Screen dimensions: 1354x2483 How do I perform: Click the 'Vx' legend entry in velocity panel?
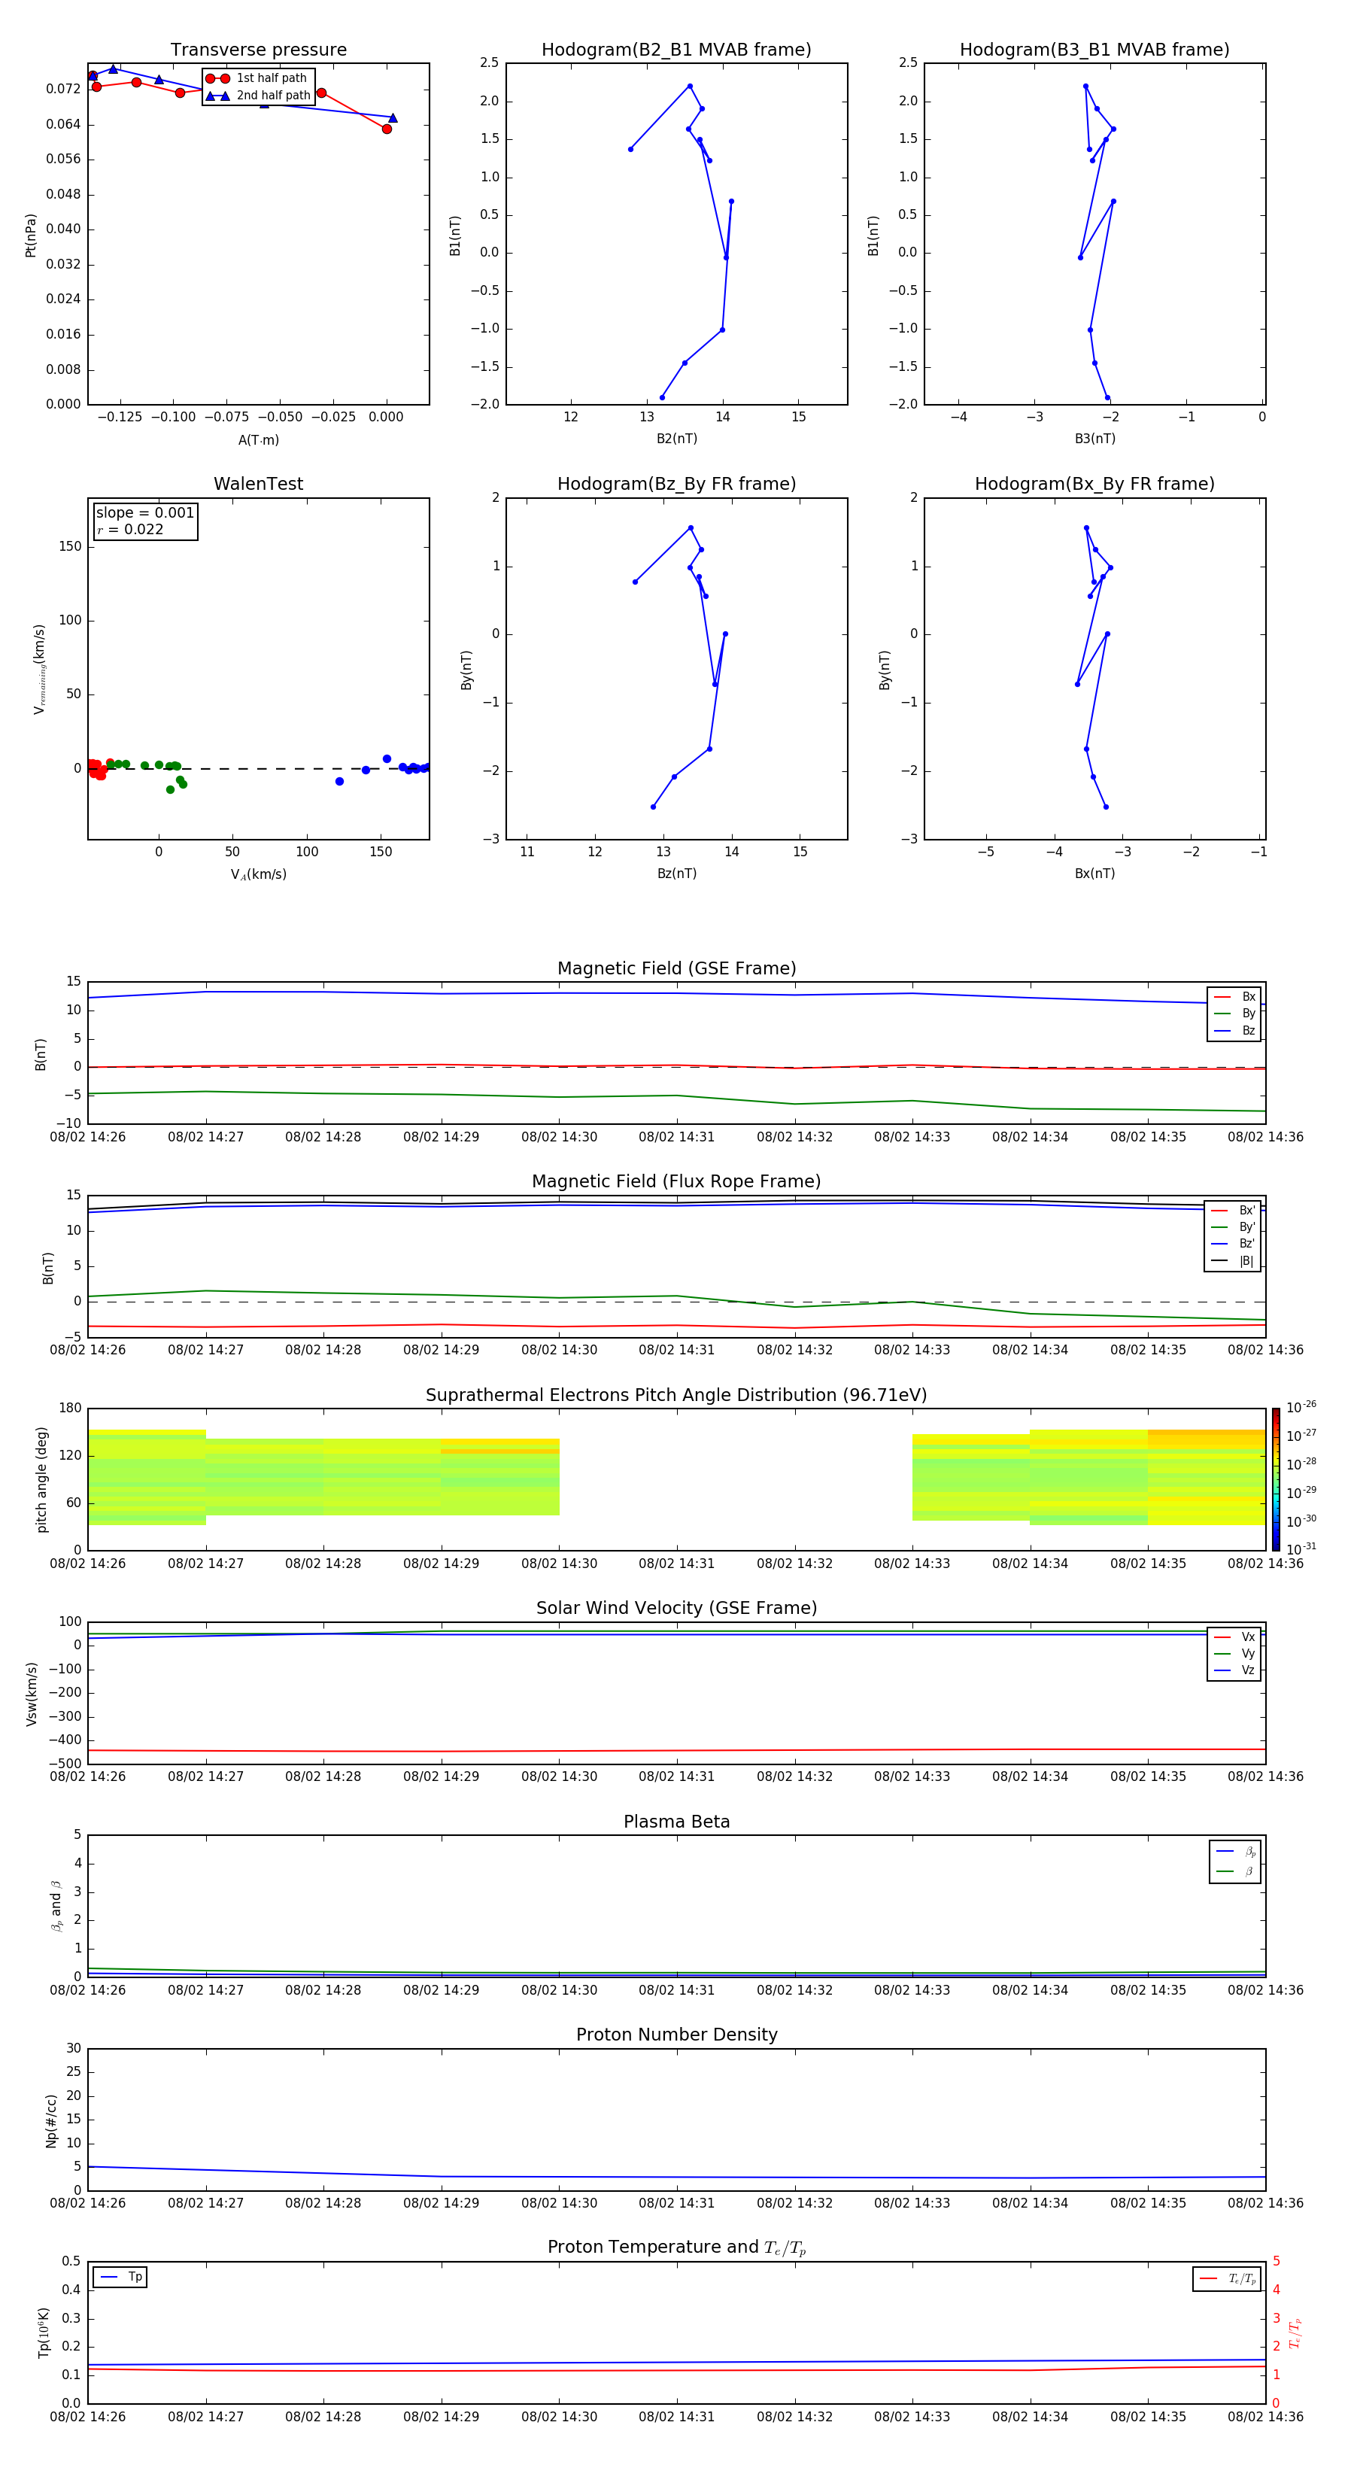(x=1234, y=1637)
